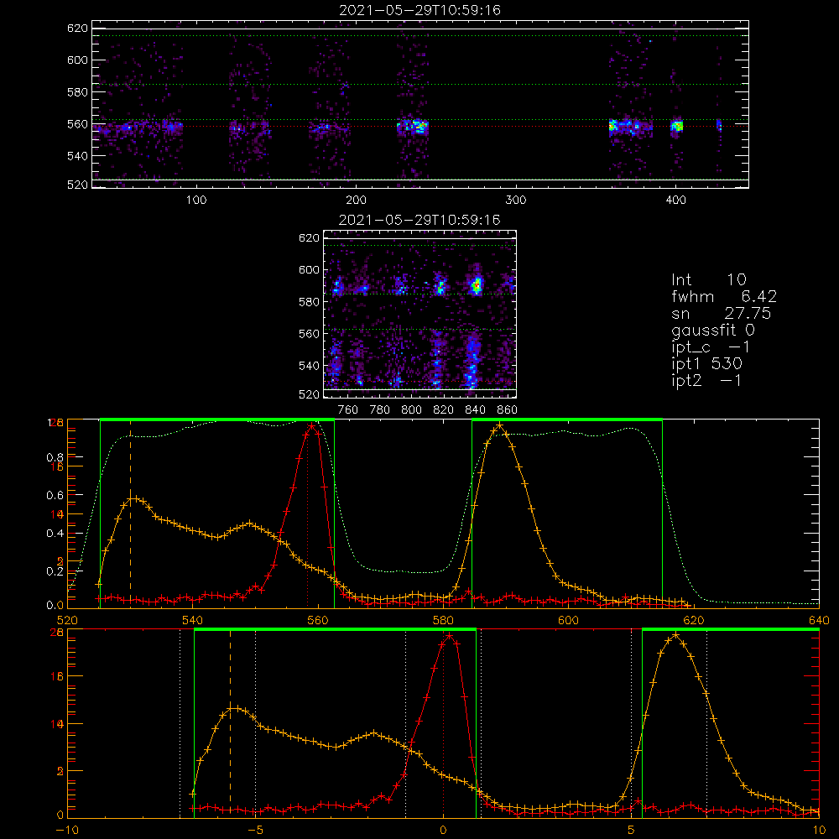Click the tall orange peak in upper profile plot
This screenshot has width=839, height=839.
499,426
